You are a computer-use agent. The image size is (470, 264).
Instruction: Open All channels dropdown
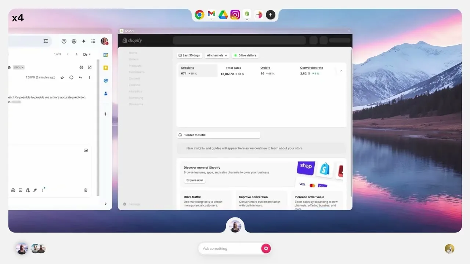click(217, 55)
